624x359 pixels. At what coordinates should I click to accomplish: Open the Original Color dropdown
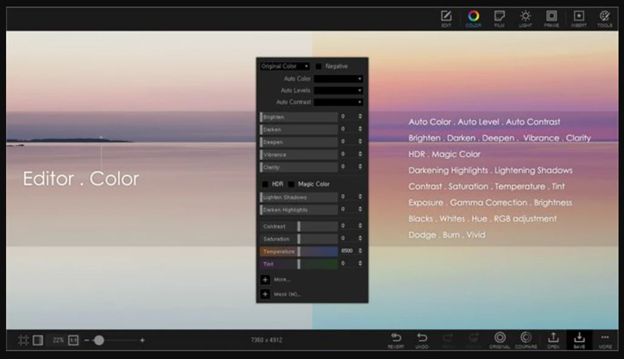(x=285, y=66)
